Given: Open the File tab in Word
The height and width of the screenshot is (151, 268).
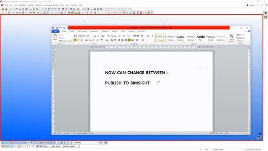Looking at the screenshot, I should [x=56, y=31].
